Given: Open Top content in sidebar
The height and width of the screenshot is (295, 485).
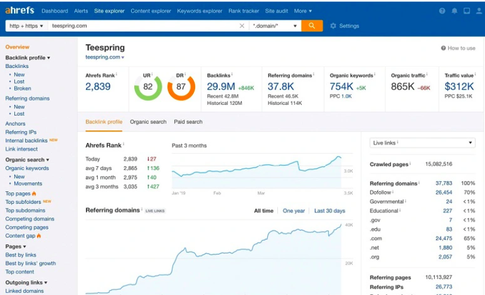Looking at the screenshot, I should (20, 272).
